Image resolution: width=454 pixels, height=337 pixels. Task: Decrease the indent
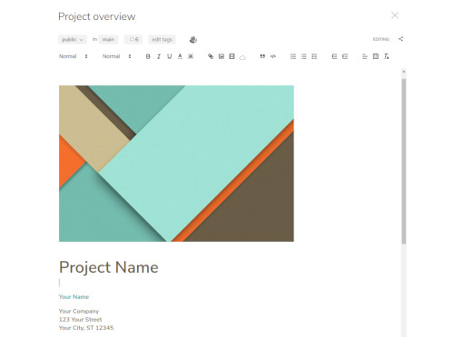[x=334, y=56]
